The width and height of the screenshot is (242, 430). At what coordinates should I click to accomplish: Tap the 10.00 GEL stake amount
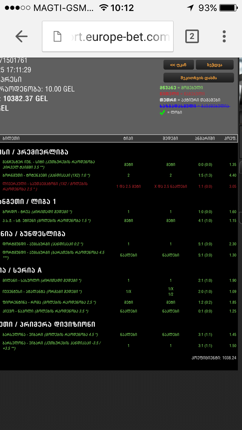[59, 89]
